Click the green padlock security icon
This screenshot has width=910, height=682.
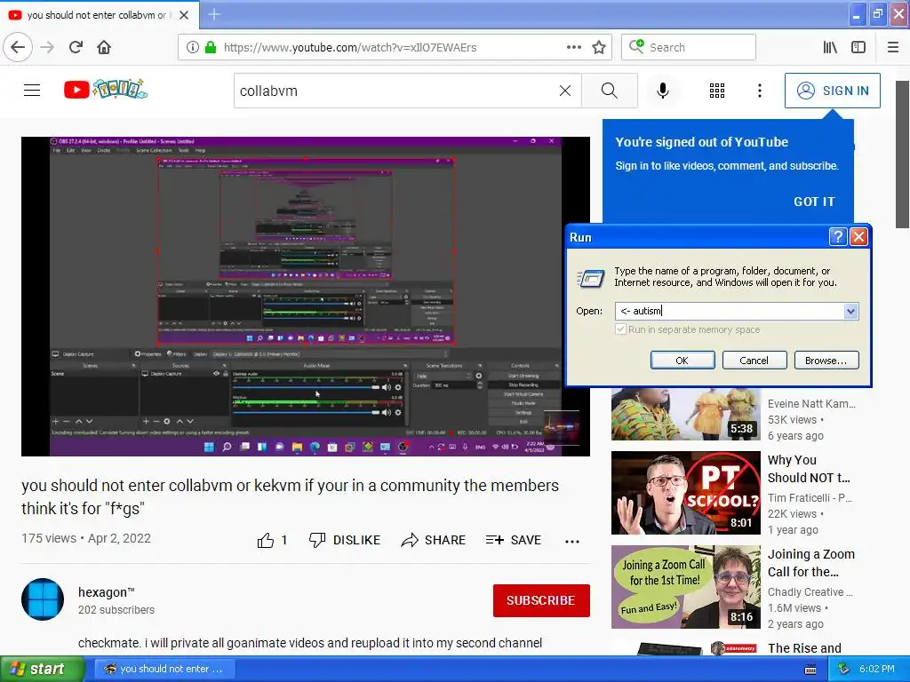pyautogui.click(x=211, y=47)
